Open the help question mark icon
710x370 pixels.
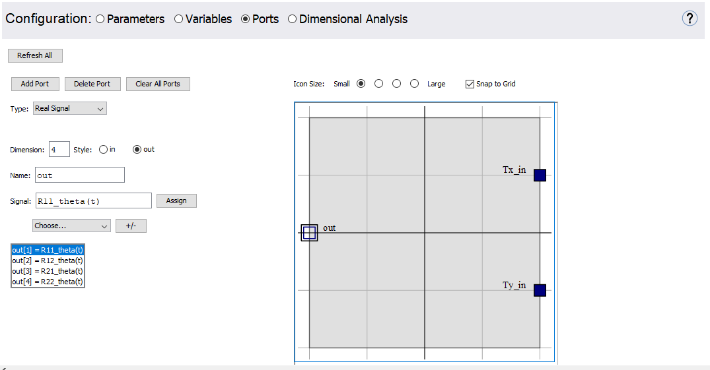690,18
